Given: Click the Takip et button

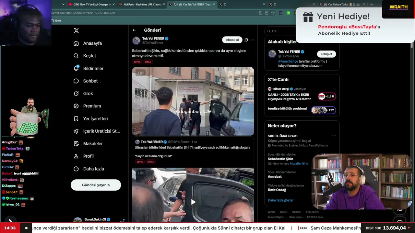Looking at the screenshot, I should [326, 54].
